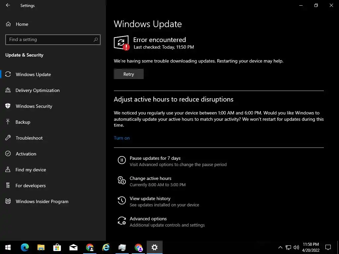Open Microsoft Store from taskbar

(x=57, y=247)
